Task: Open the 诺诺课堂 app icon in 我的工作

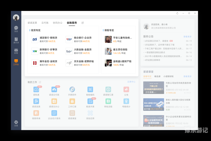Action: (72, 113)
